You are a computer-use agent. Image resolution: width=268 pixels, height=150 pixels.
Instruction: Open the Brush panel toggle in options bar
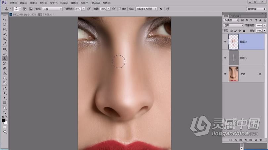[24, 9]
